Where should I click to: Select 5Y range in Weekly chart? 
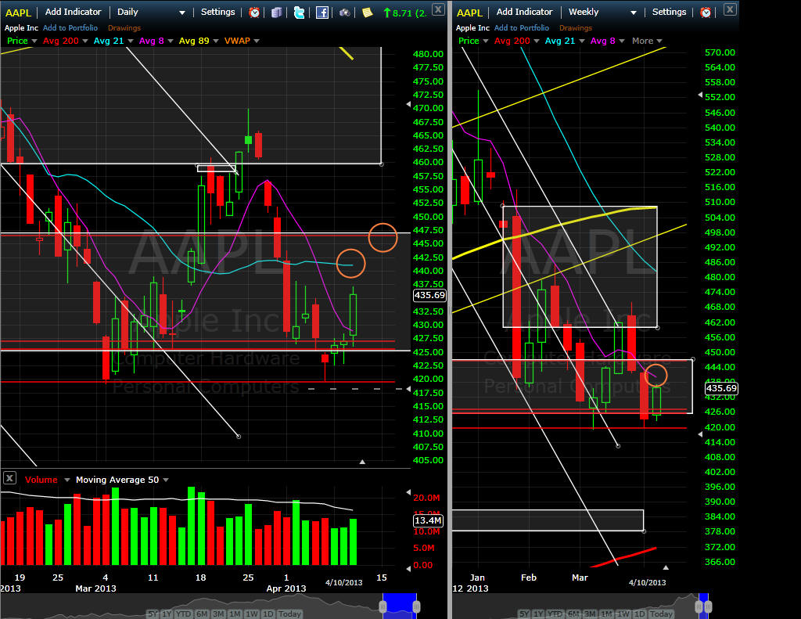[x=524, y=614]
